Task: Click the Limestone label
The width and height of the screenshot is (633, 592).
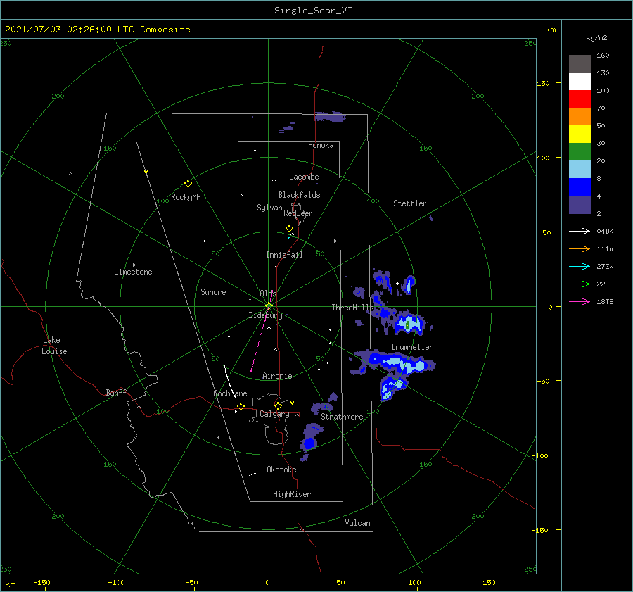Action: click(x=133, y=272)
